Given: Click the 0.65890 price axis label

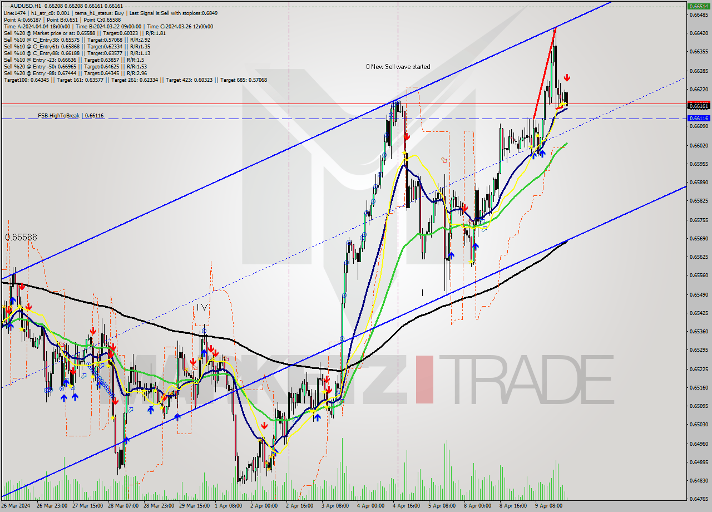Looking at the screenshot, I should tap(699, 182).
